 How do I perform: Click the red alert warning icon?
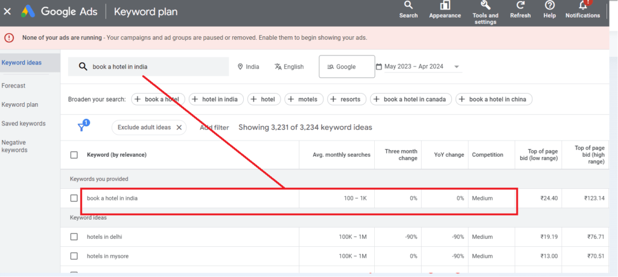(x=9, y=38)
